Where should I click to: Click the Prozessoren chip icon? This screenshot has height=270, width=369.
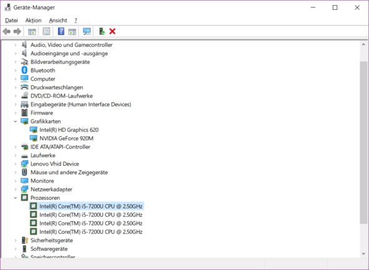click(x=24, y=197)
